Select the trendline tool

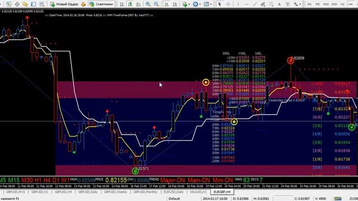click(x=255, y=4)
